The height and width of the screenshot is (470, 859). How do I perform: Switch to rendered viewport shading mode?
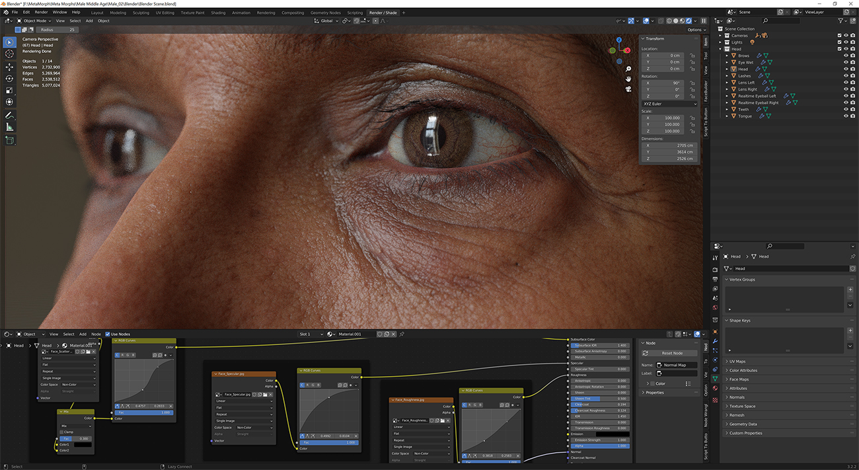coord(689,20)
